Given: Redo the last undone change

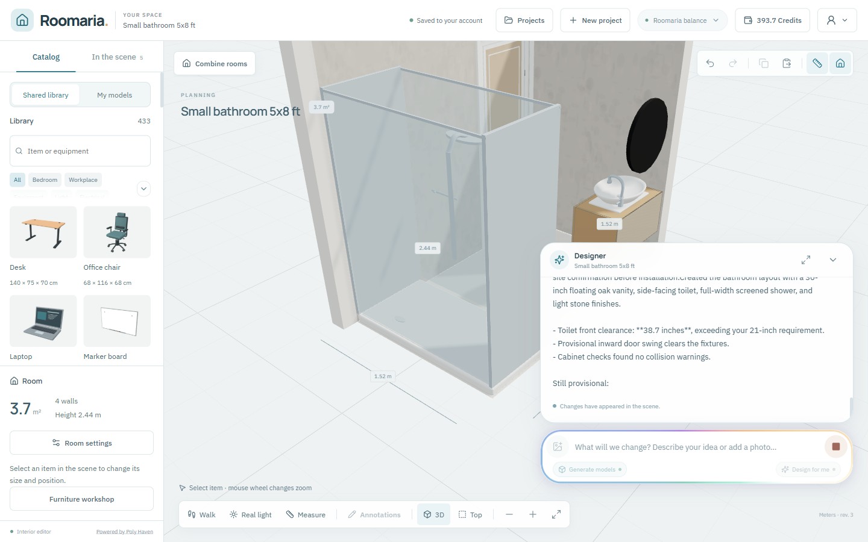Looking at the screenshot, I should pyautogui.click(x=733, y=63).
